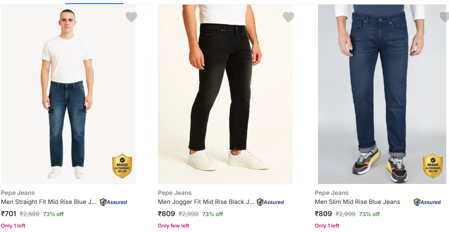Click Assured badge beside Straight Fit jeans
The image size is (449, 232).
[x=113, y=202]
